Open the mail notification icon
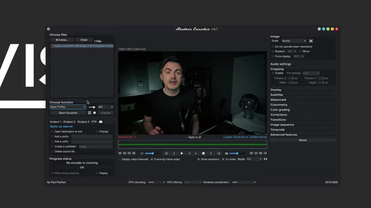Screen dimensions: 371x208 point(101,122)
